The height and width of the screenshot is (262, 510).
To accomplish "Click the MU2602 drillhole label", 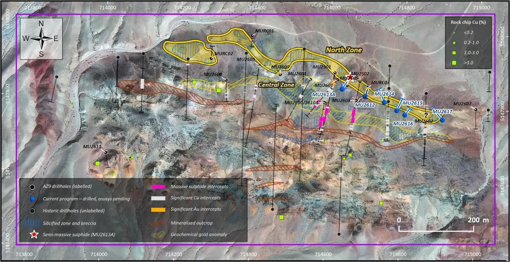I will (423, 121).
